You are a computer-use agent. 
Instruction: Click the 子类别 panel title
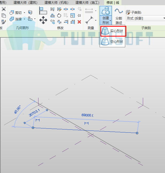point(146,28)
